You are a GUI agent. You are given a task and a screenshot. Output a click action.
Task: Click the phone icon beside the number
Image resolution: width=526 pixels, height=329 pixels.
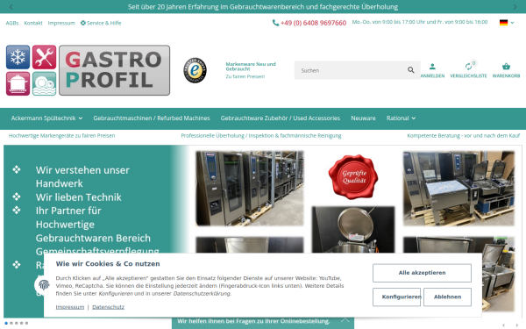tap(275, 23)
